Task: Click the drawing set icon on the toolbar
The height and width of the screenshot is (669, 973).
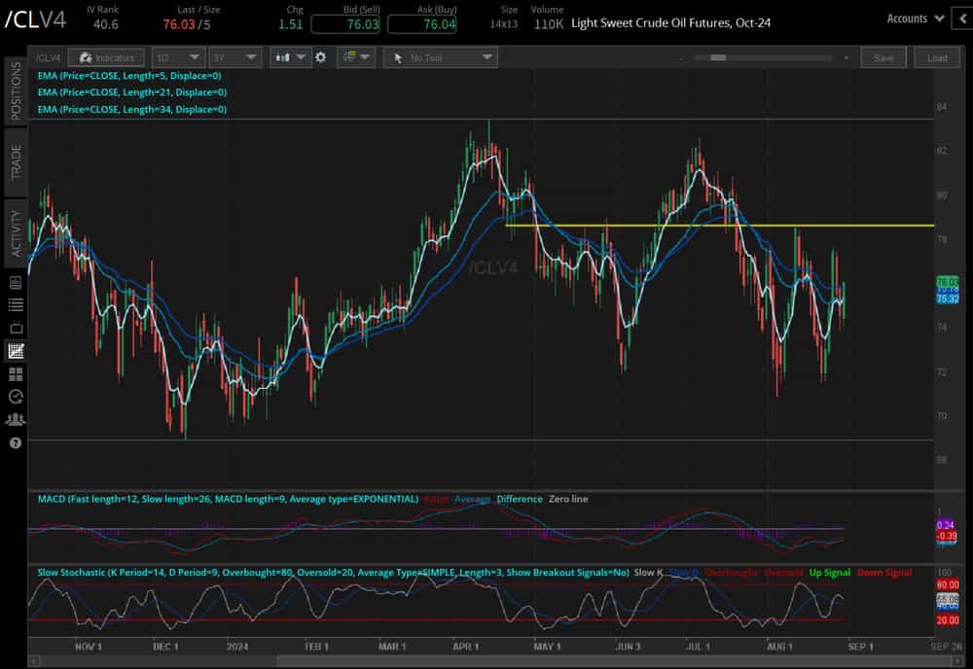Action: point(348,57)
